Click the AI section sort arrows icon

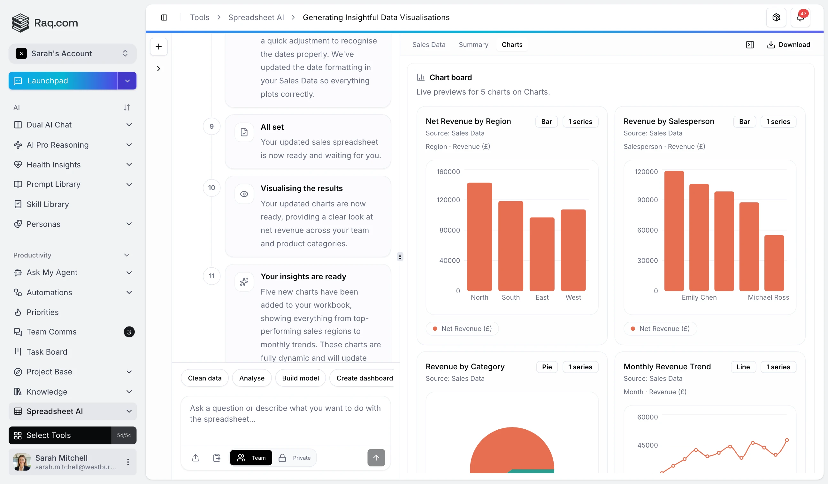click(126, 107)
